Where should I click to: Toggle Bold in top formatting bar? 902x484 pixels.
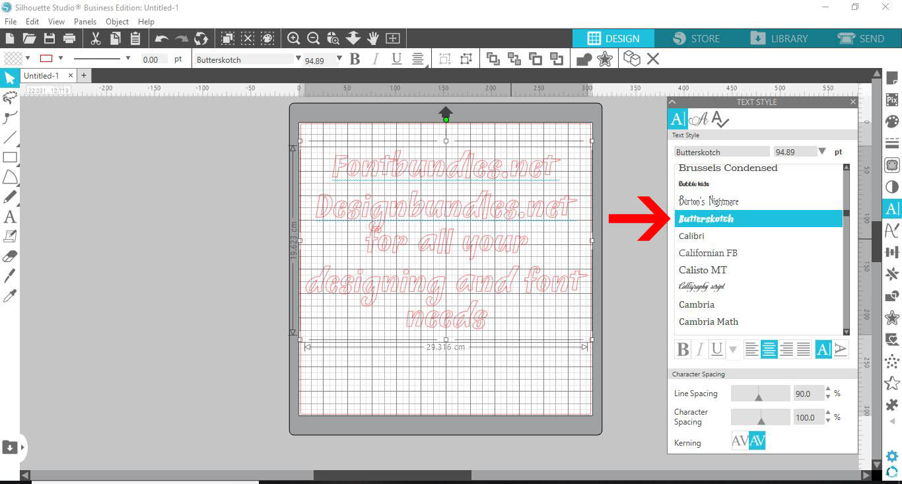355,59
